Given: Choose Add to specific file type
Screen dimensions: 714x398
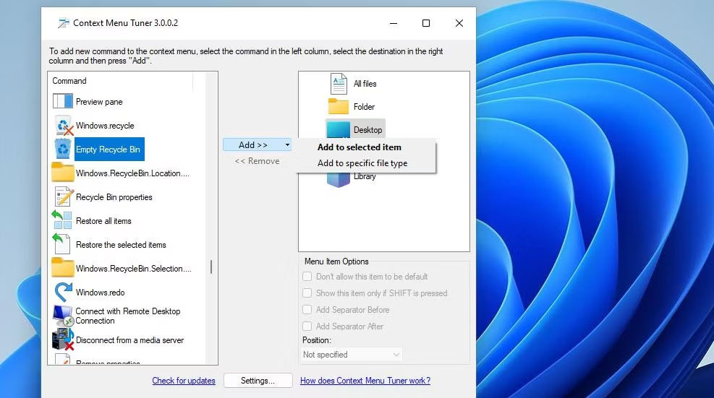Looking at the screenshot, I should (x=362, y=163).
